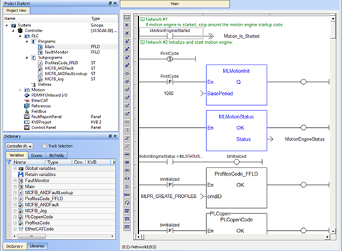Click the Dictionary horizontal scrollbar right arrow
342x251 pixels.
coord(112,236)
